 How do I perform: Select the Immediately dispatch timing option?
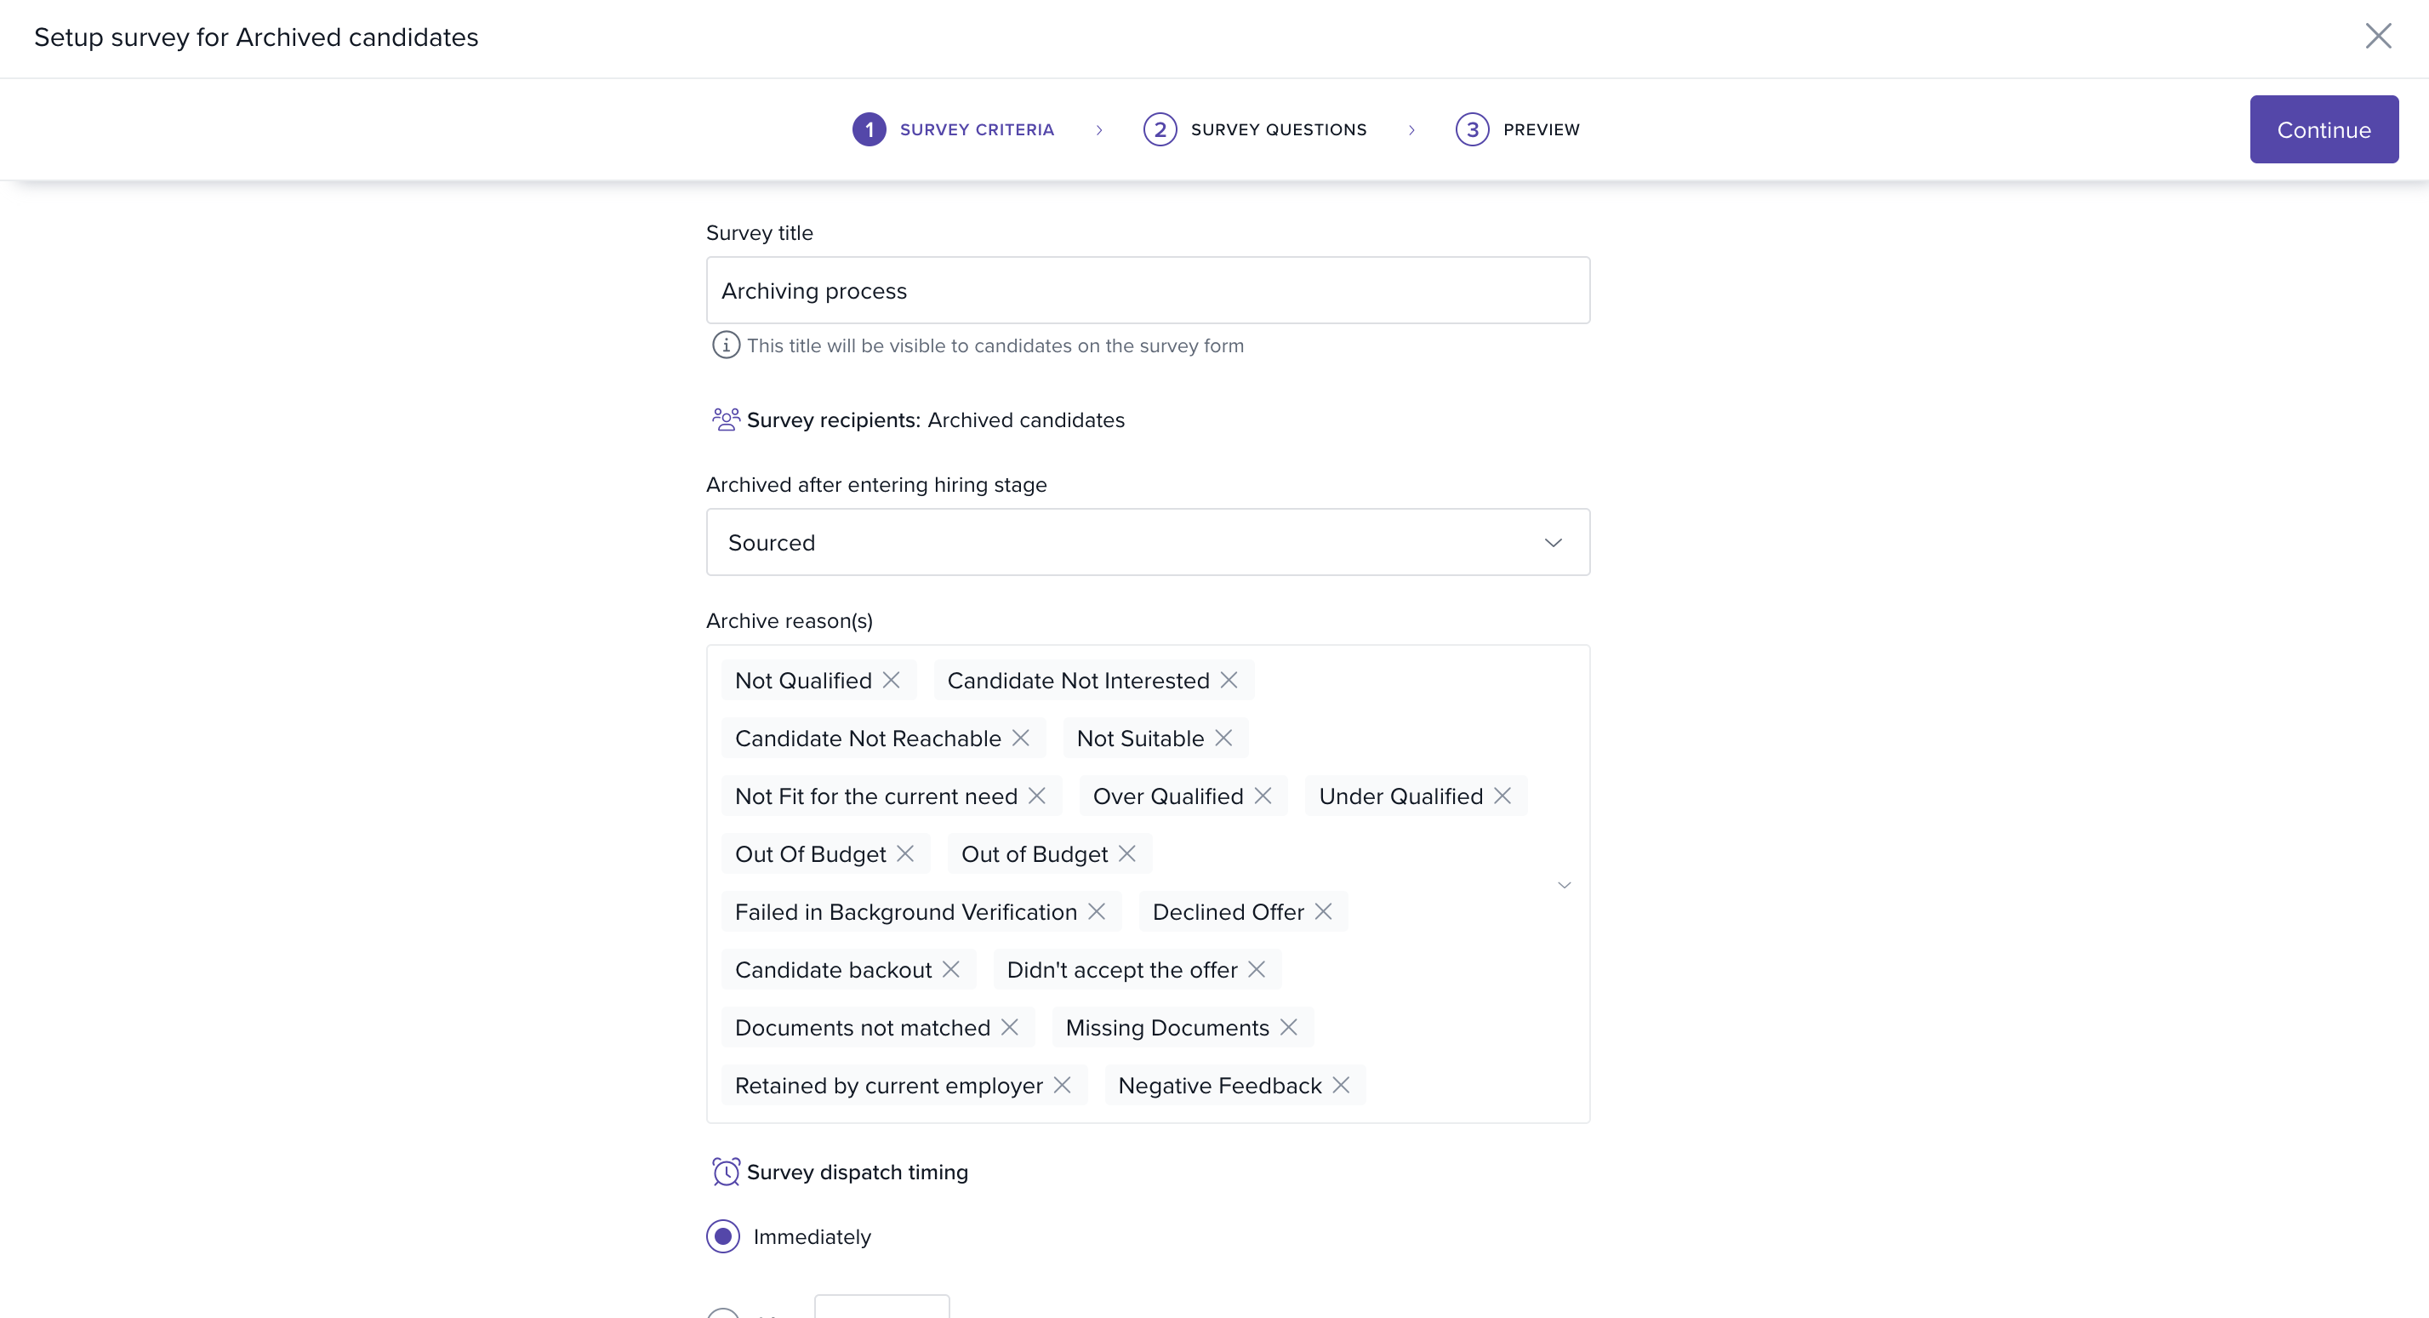tap(723, 1236)
